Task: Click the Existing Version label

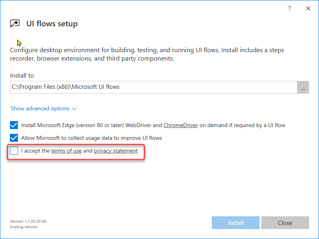Action: coord(24,227)
